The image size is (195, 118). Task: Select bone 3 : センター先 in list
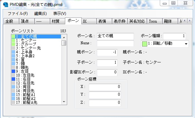(x=36, y=48)
